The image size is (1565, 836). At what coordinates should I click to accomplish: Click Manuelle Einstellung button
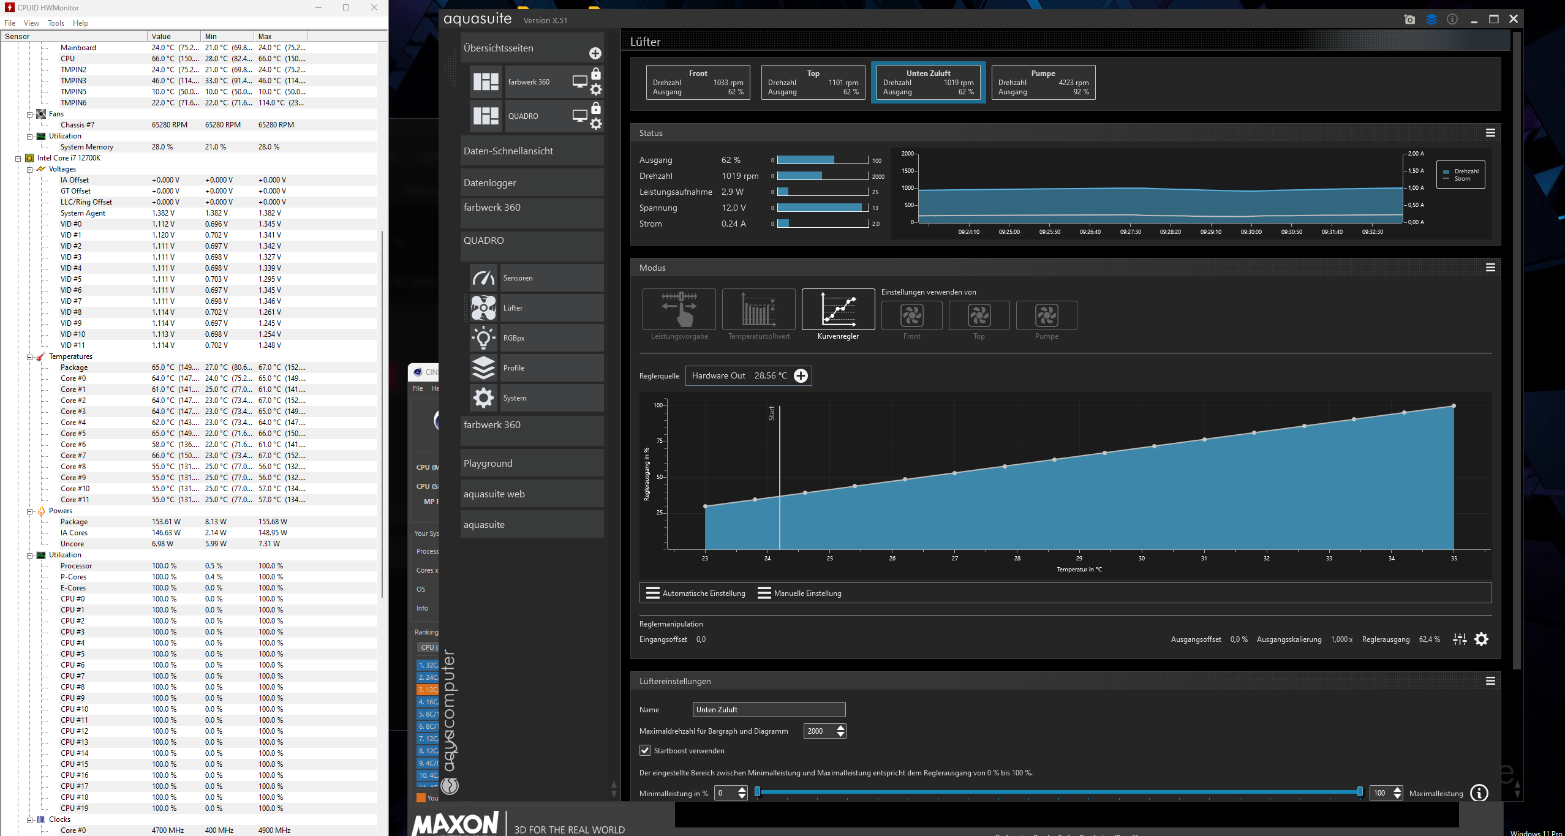[799, 593]
